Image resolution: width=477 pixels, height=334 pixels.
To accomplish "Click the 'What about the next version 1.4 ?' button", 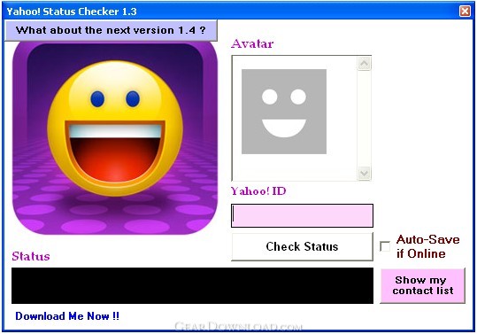I will tap(111, 30).
